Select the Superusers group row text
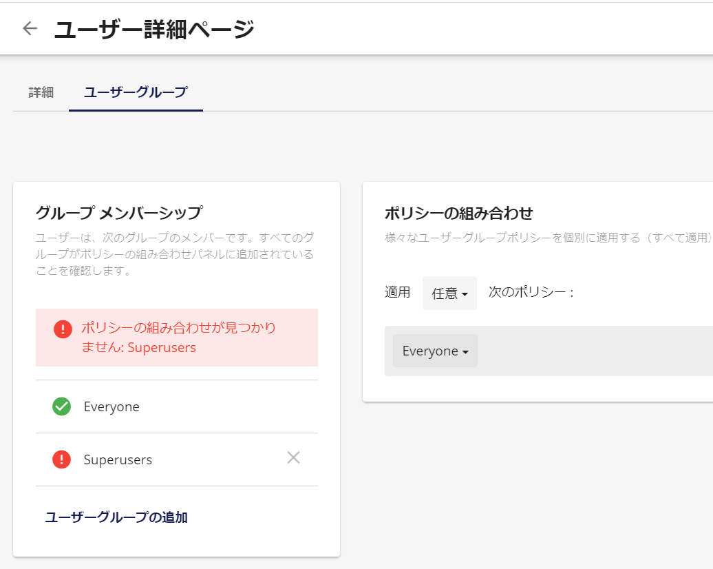Image resolution: width=713 pixels, height=569 pixels. [118, 459]
